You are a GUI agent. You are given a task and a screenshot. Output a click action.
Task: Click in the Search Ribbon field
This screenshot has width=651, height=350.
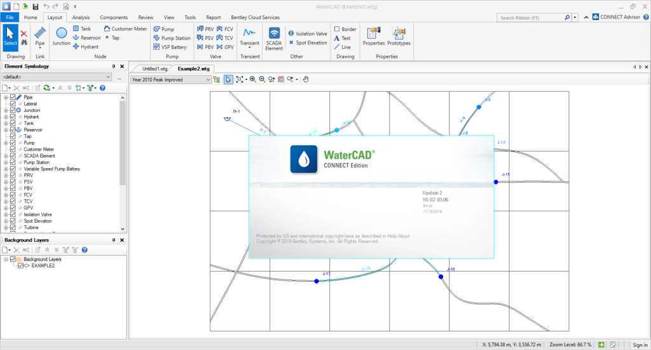tap(531, 18)
